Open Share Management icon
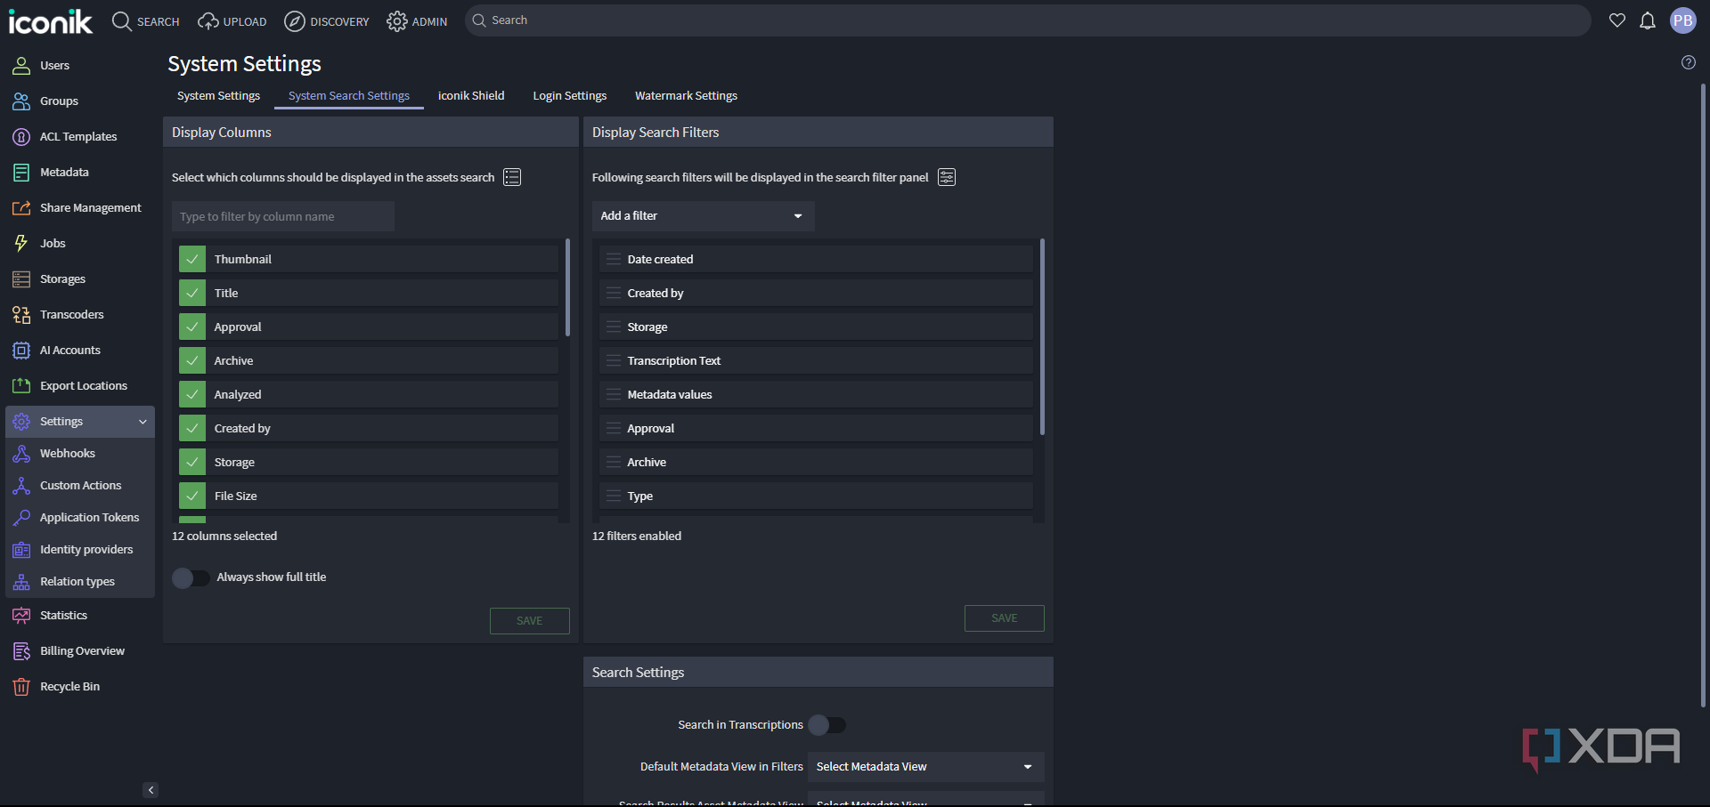This screenshot has height=807, width=1710. pos(21,207)
